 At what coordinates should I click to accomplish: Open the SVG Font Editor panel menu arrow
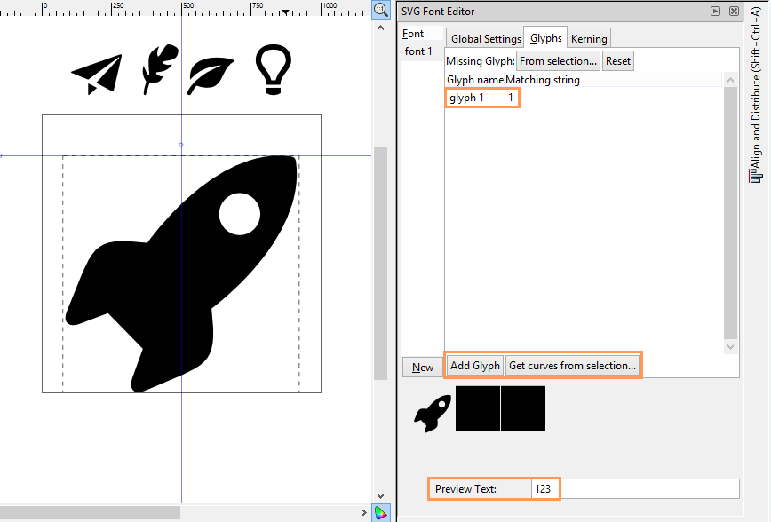tap(715, 11)
